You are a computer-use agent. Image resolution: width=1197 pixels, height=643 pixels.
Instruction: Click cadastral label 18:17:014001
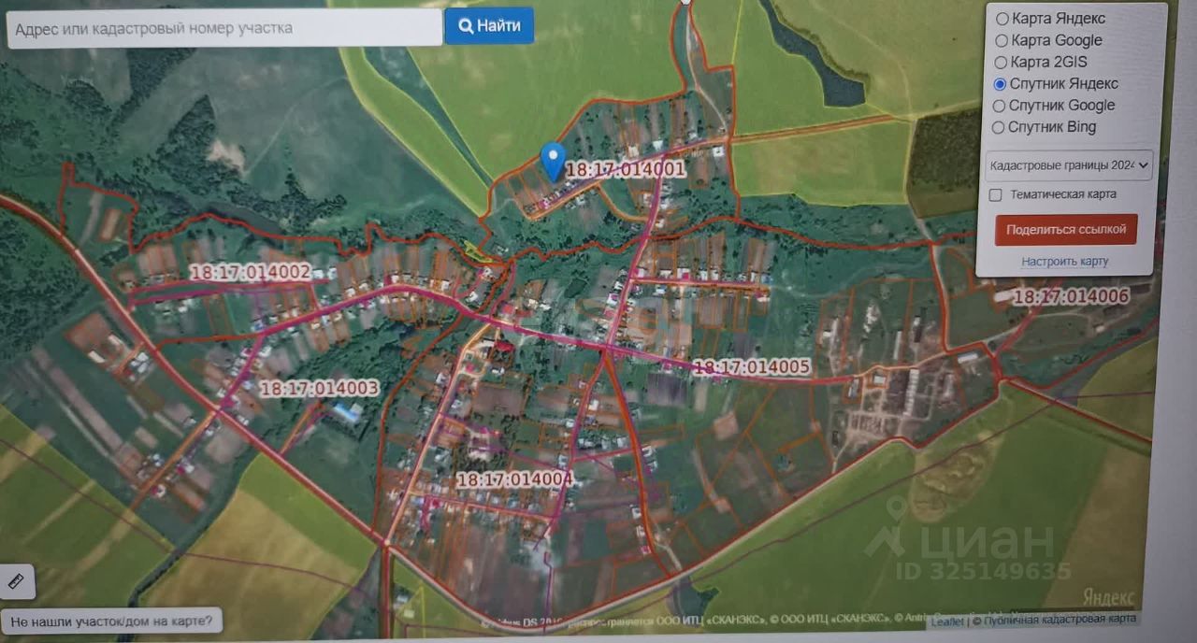[627, 170]
